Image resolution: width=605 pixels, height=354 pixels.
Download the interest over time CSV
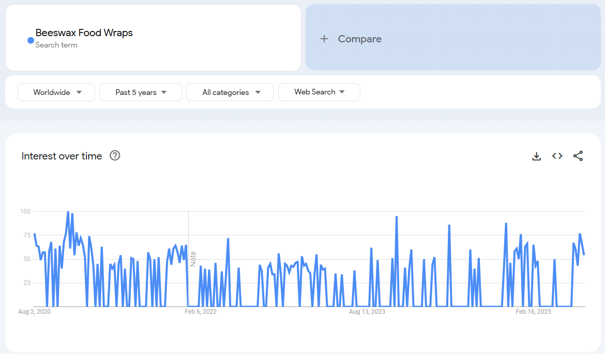coord(536,156)
